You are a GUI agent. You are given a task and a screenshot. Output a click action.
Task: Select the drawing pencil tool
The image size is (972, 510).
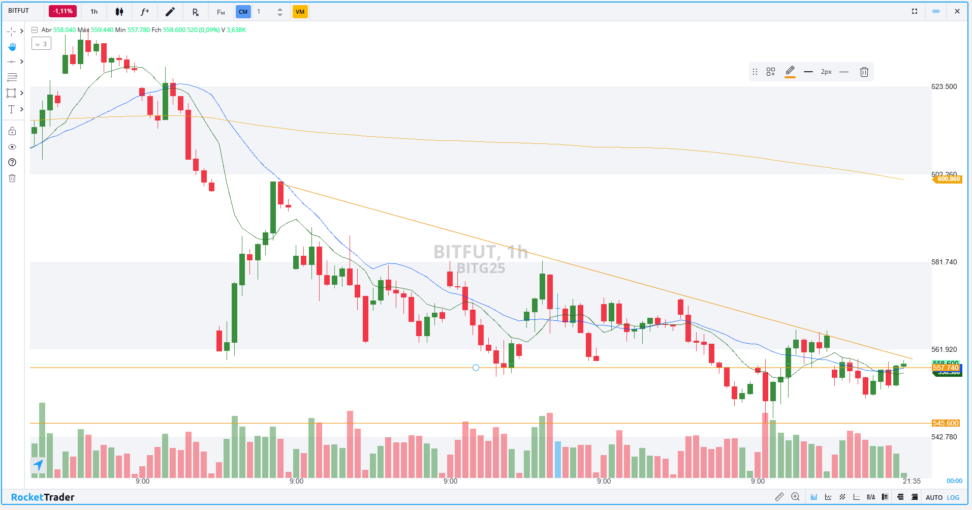pos(170,11)
